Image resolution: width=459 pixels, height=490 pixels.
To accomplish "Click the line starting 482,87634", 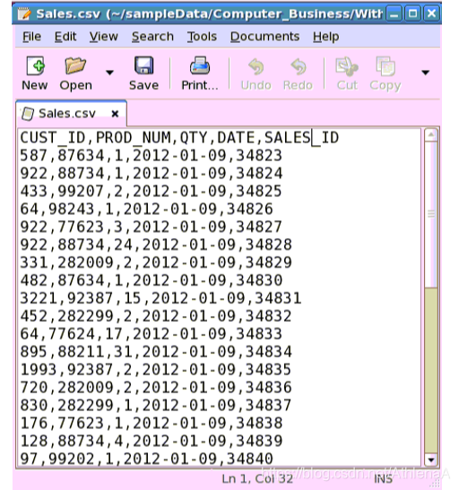I will click(152, 280).
